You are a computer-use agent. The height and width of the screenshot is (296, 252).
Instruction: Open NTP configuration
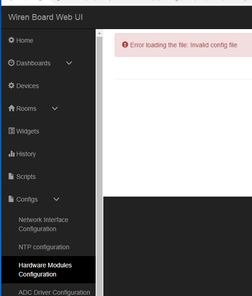pyautogui.click(x=44, y=247)
